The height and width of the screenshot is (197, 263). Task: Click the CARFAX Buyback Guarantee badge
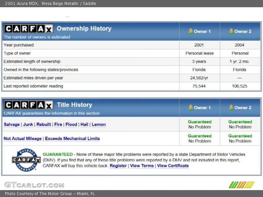click(26, 160)
